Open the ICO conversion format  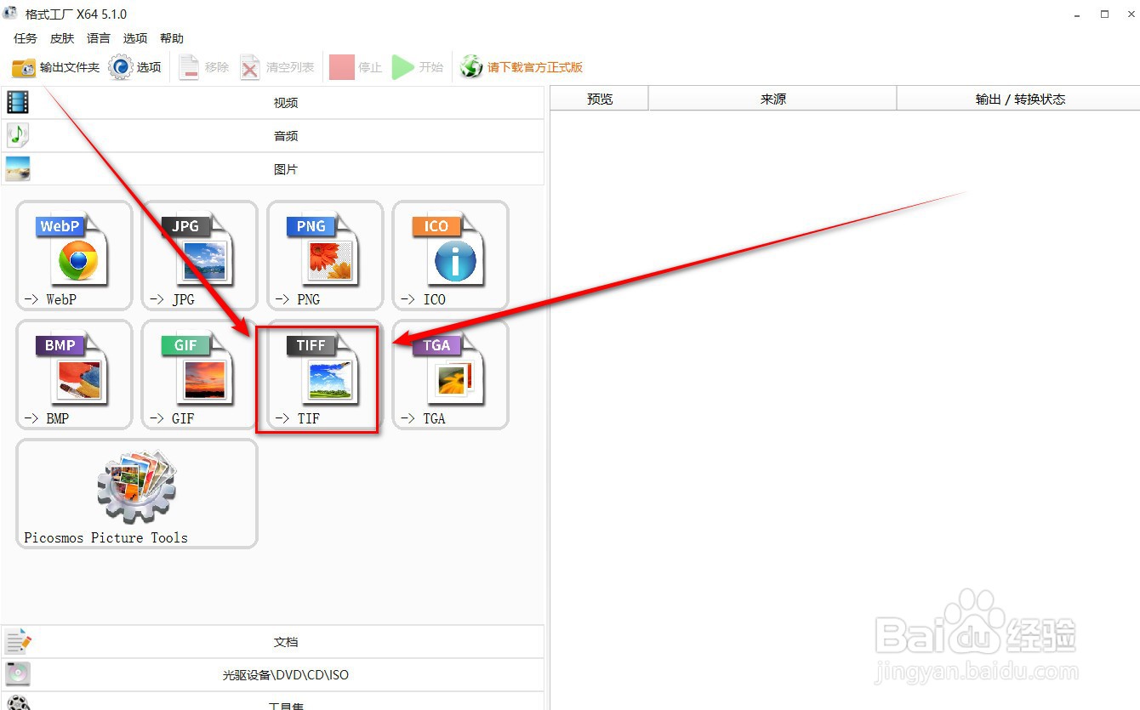pos(451,255)
